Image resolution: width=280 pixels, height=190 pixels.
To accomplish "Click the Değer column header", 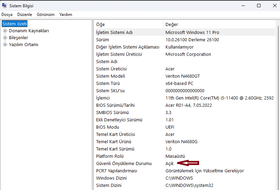I will [220, 24].
